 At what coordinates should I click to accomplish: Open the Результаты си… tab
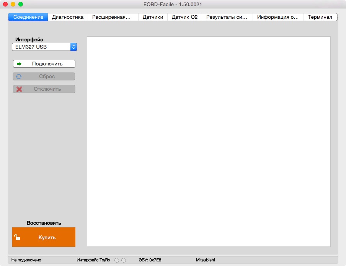tap(227, 17)
